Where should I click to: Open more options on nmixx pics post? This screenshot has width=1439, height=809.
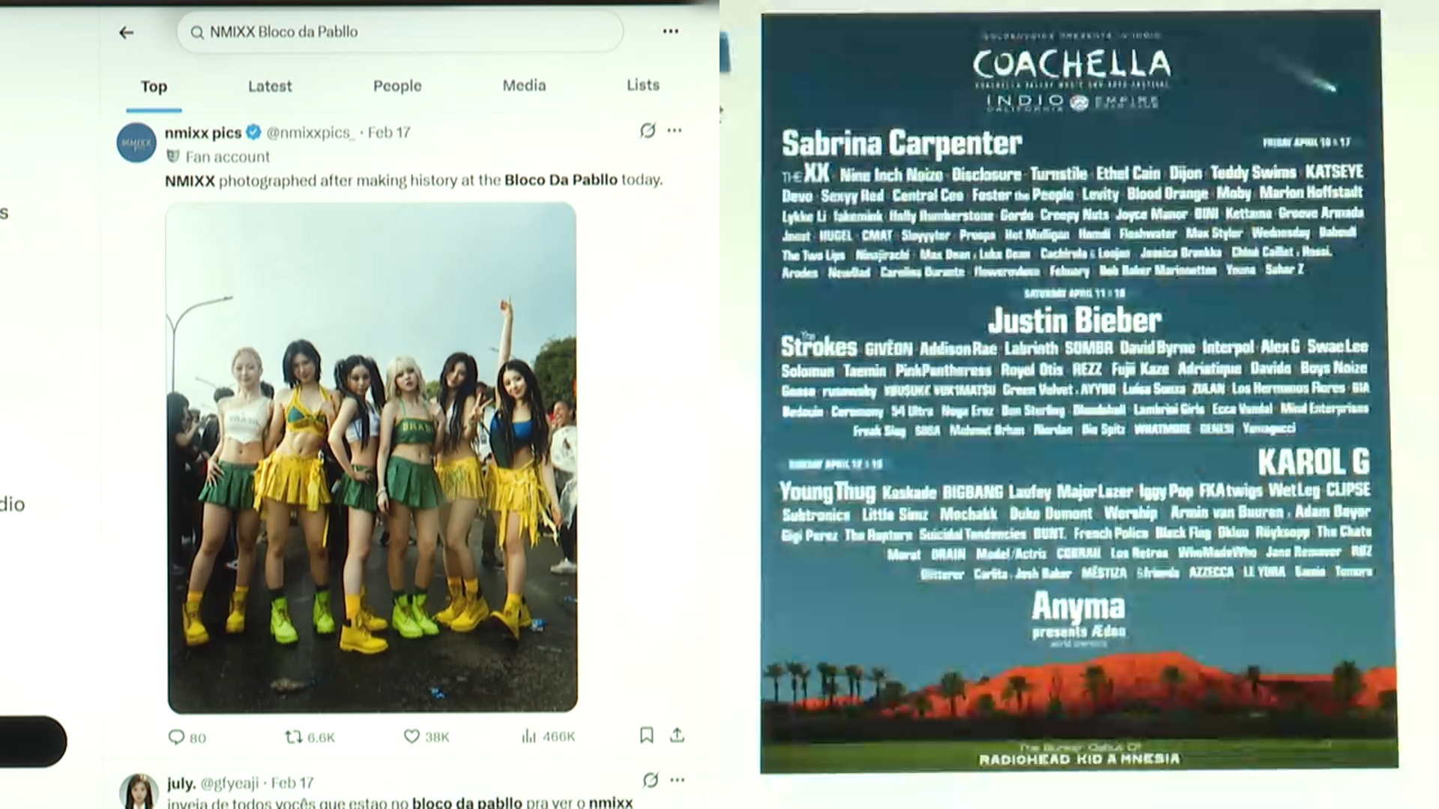[x=675, y=131]
